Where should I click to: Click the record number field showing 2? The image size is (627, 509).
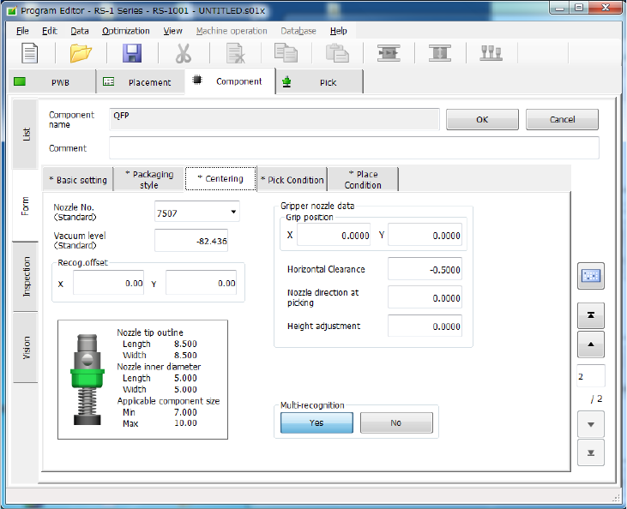[x=591, y=376]
